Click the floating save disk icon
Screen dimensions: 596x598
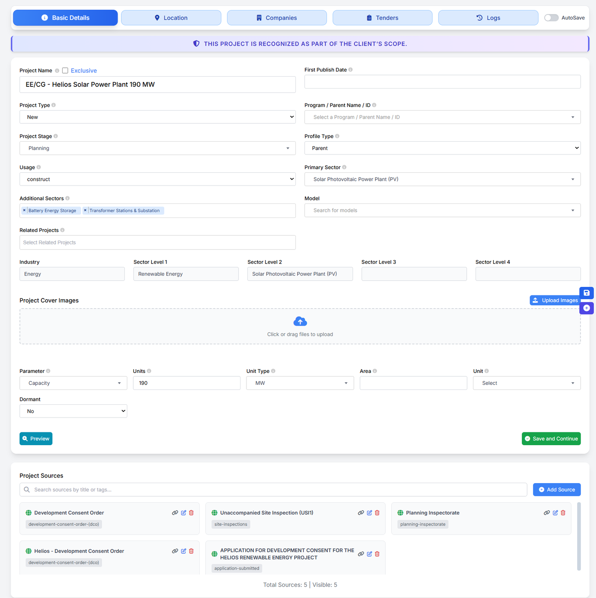click(x=586, y=293)
